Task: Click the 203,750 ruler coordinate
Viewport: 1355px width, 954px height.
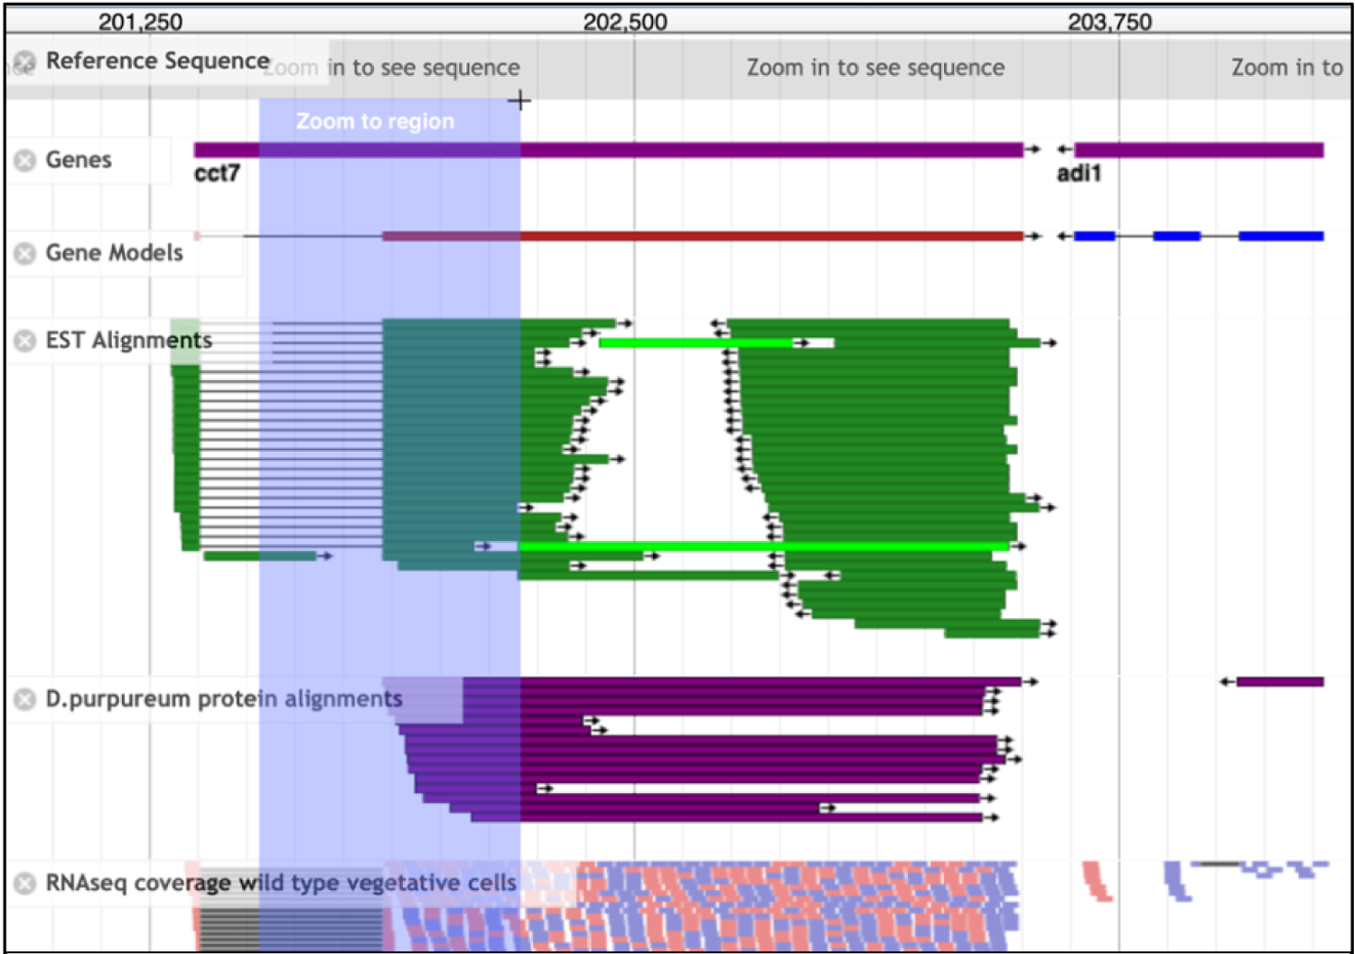Action: (x=1109, y=22)
